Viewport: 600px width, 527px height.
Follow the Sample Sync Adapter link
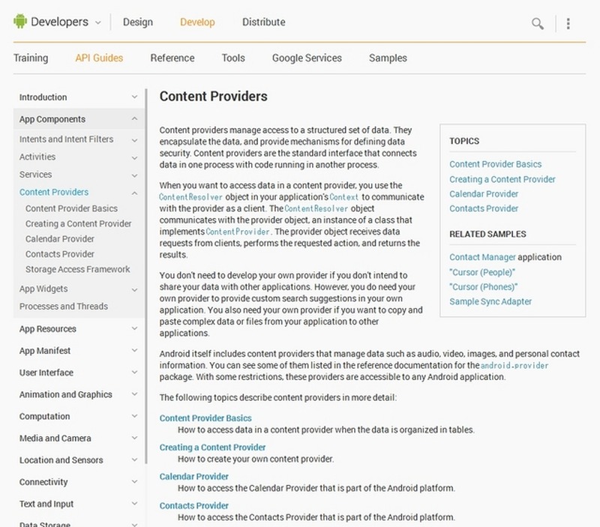490,301
